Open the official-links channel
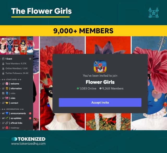Image resolution: width=167 pixels, height=153 pixels. pos(16,123)
